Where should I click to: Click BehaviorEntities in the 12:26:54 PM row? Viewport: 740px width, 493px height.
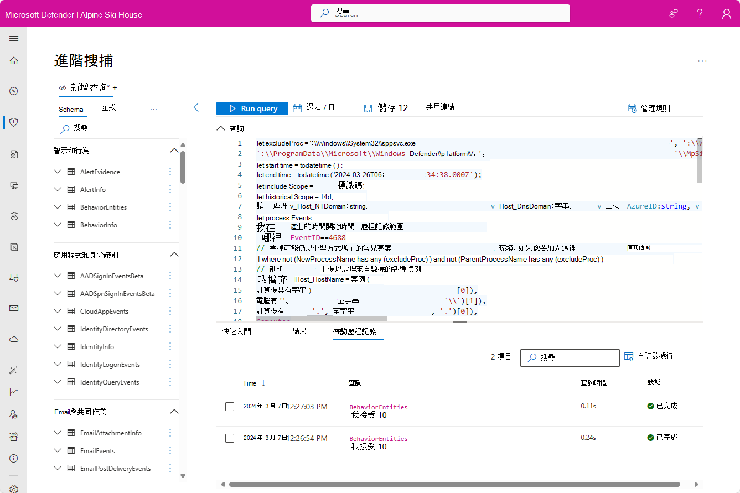[x=379, y=438]
